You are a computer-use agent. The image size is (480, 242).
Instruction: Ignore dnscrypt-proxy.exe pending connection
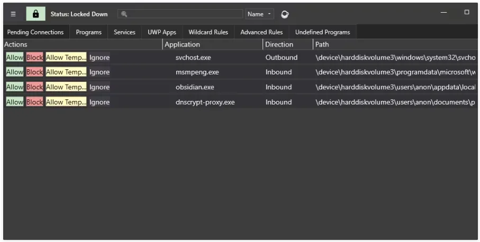pyautogui.click(x=99, y=102)
